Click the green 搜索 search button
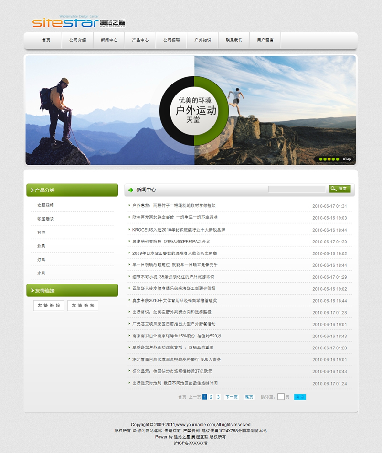 340,189
